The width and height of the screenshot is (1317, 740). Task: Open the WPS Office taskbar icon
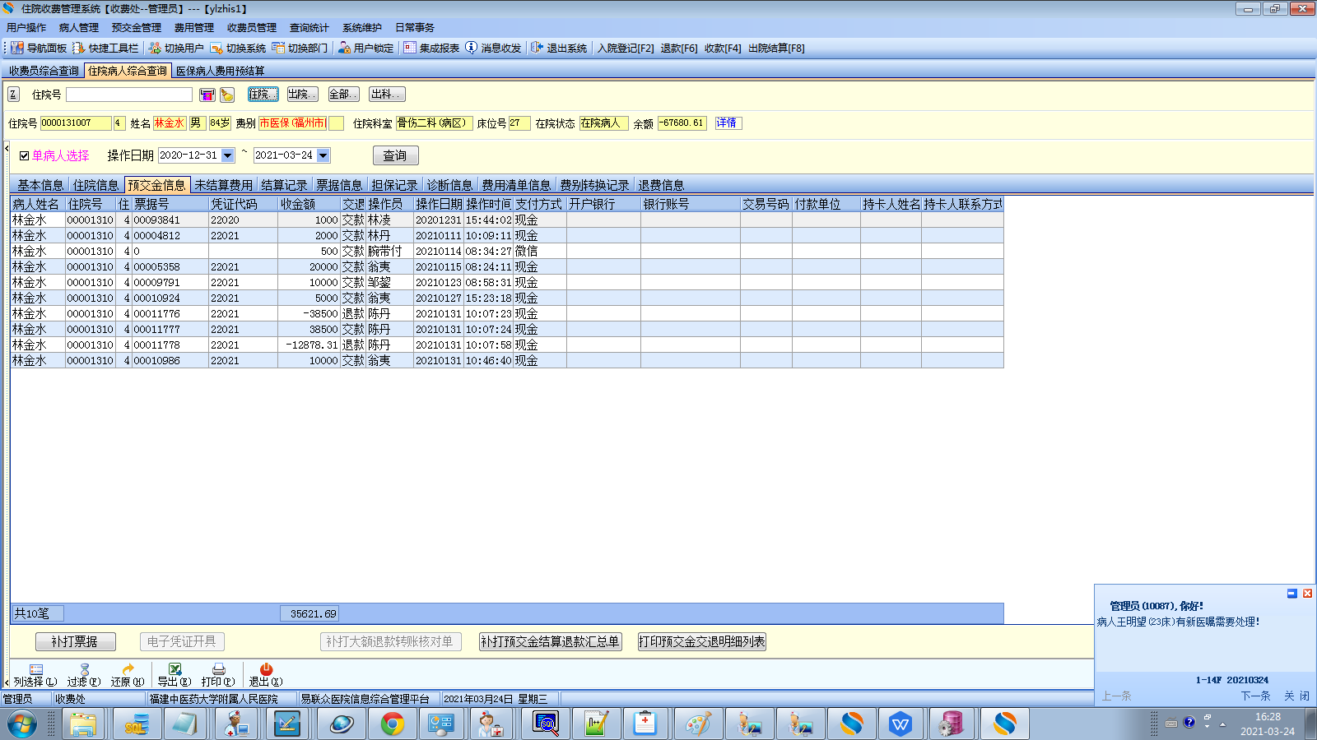point(900,724)
